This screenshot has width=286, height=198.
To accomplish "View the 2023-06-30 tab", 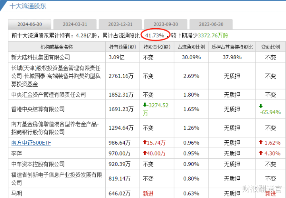I will [x=211, y=24].
